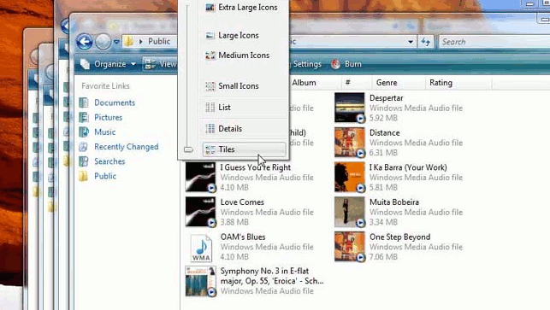The image size is (550, 310).
Task: Click the Small Icons grid icon
Action: click(x=210, y=85)
